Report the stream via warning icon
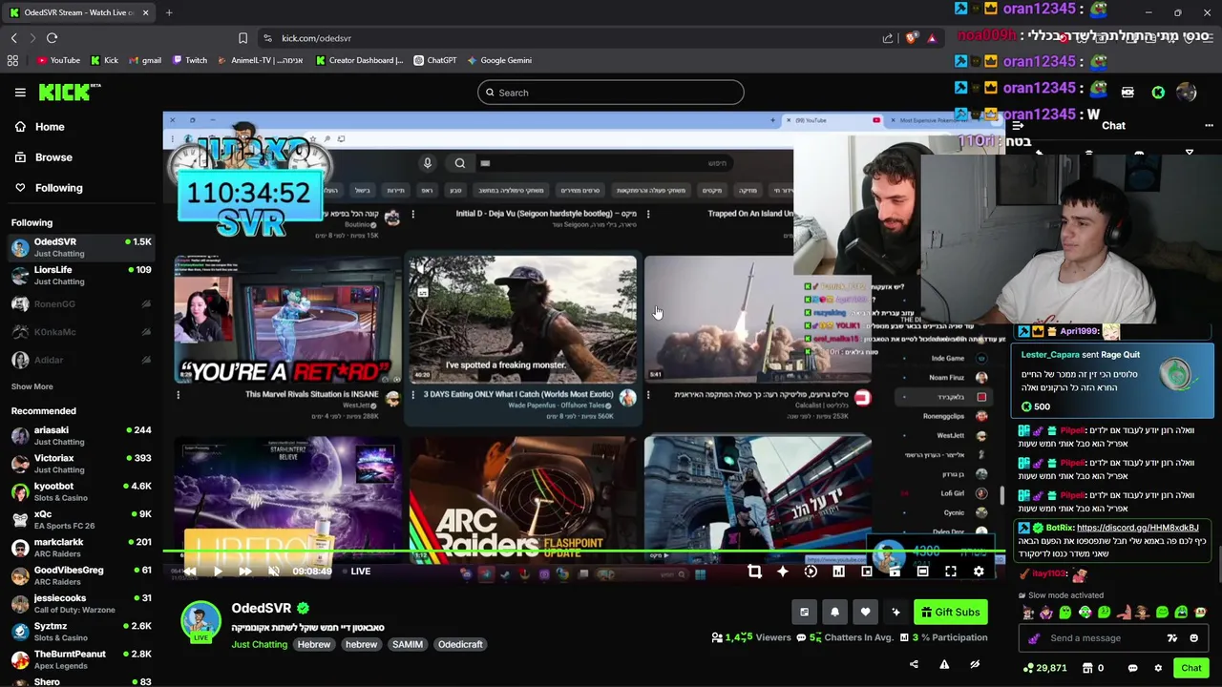The width and height of the screenshot is (1222, 687). point(944,665)
